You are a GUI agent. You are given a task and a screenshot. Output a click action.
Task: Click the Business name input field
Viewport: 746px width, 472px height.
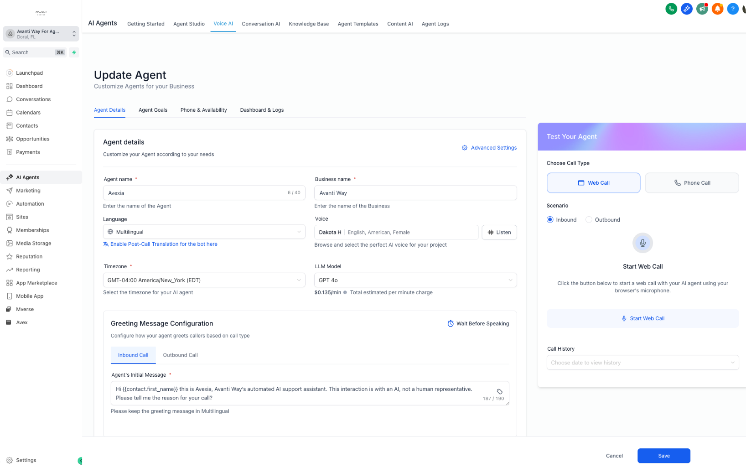click(415, 193)
